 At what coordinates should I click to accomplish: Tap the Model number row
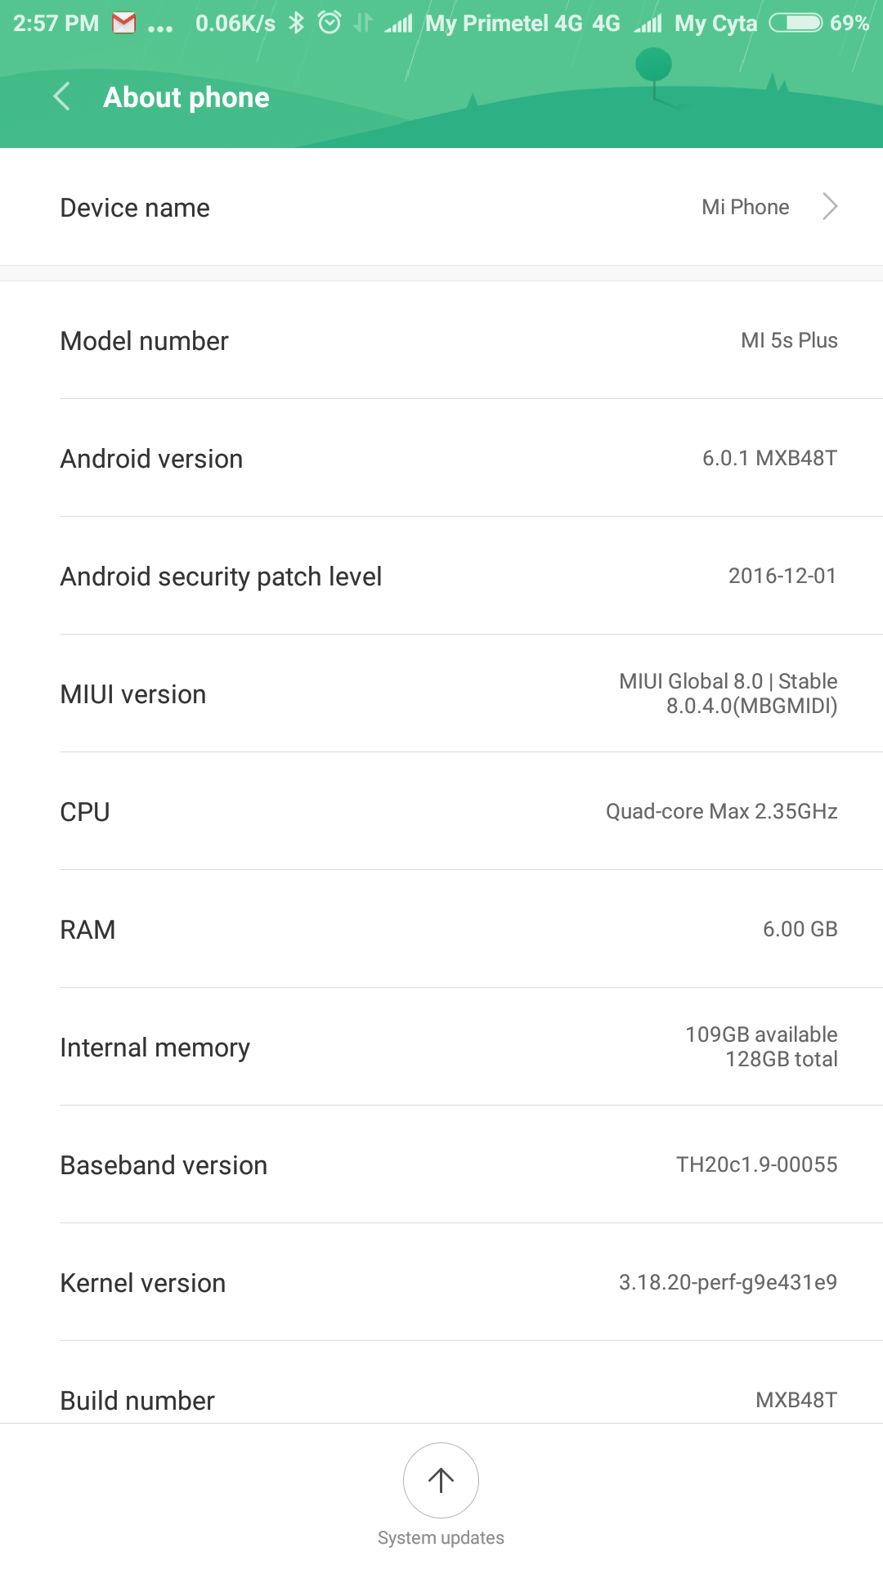pos(441,341)
